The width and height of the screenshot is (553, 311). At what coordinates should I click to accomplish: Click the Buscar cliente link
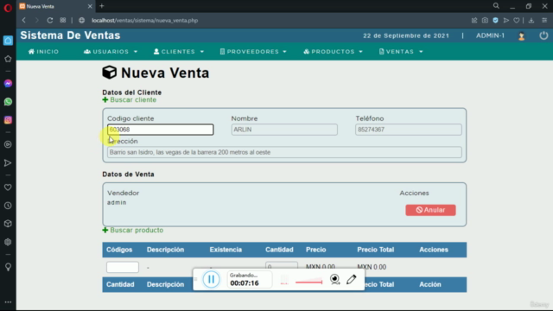pyautogui.click(x=130, y=100)
